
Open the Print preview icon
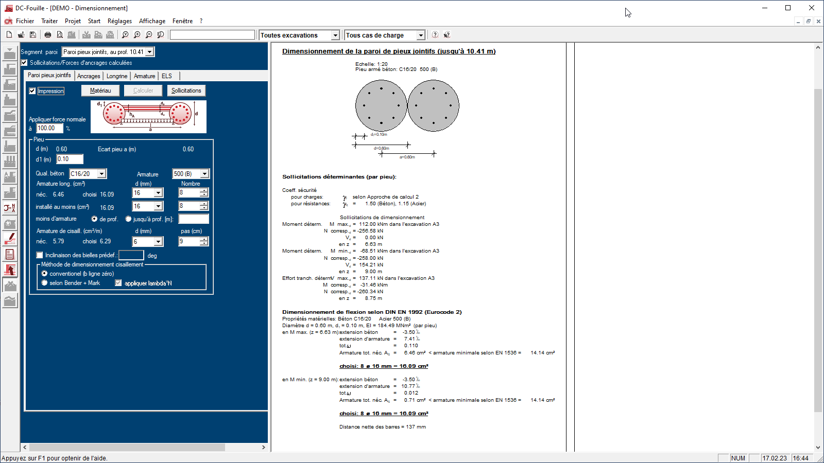(x=60, y=35)
